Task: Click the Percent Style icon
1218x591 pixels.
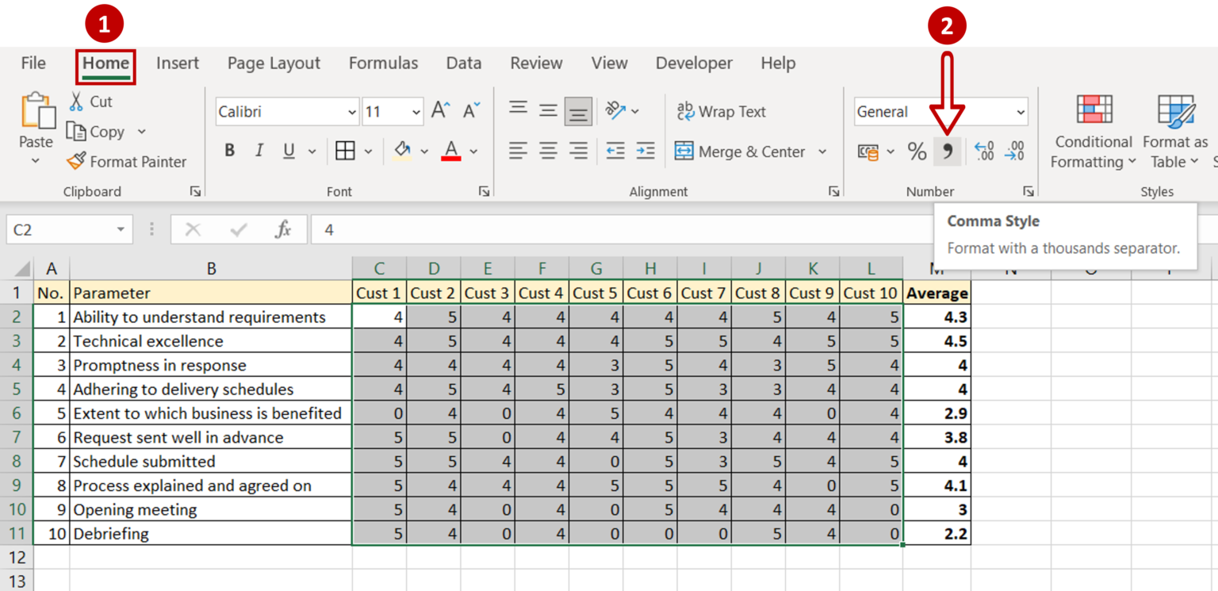Action: (x=917, y=152)
